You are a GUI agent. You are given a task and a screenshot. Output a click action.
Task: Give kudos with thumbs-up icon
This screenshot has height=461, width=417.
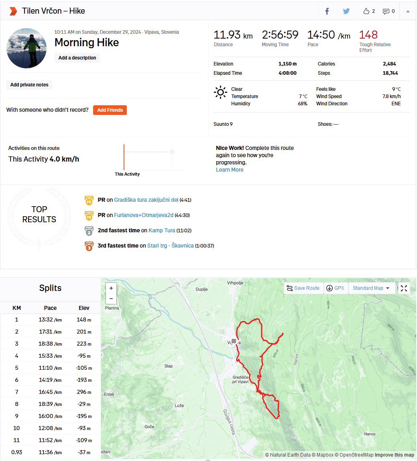pyautogui.click(x=366, y=11)
